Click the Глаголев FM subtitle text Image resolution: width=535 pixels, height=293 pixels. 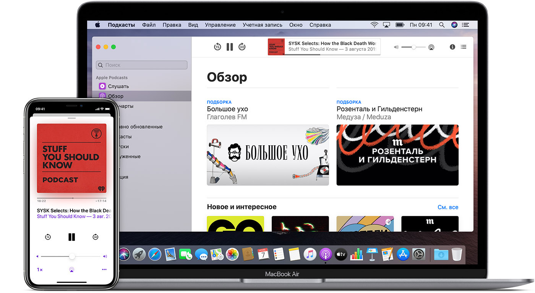click(227, 117)
